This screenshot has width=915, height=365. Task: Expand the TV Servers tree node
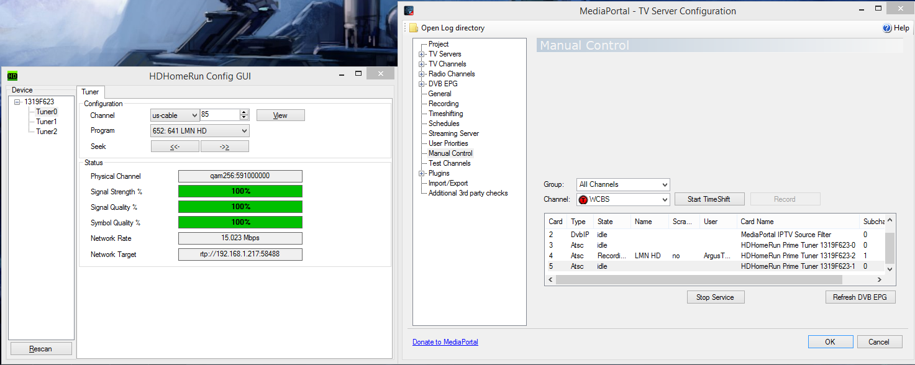tap(422, 54)
